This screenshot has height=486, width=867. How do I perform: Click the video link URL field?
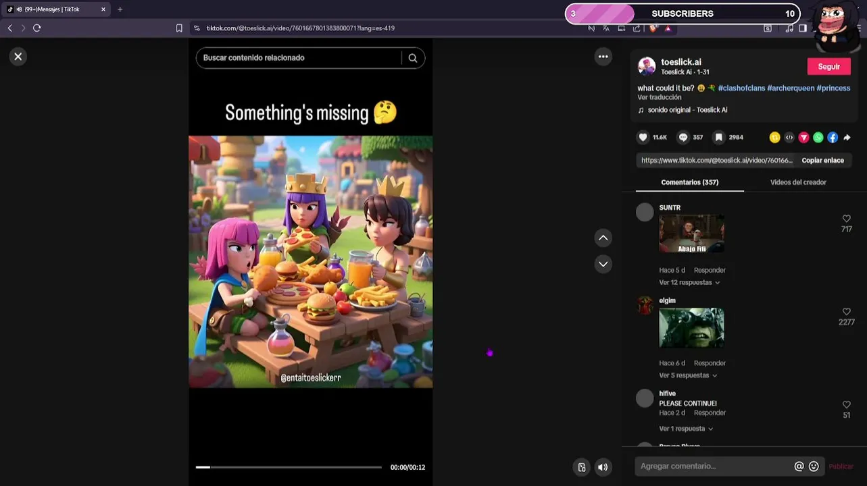[716, 160]
